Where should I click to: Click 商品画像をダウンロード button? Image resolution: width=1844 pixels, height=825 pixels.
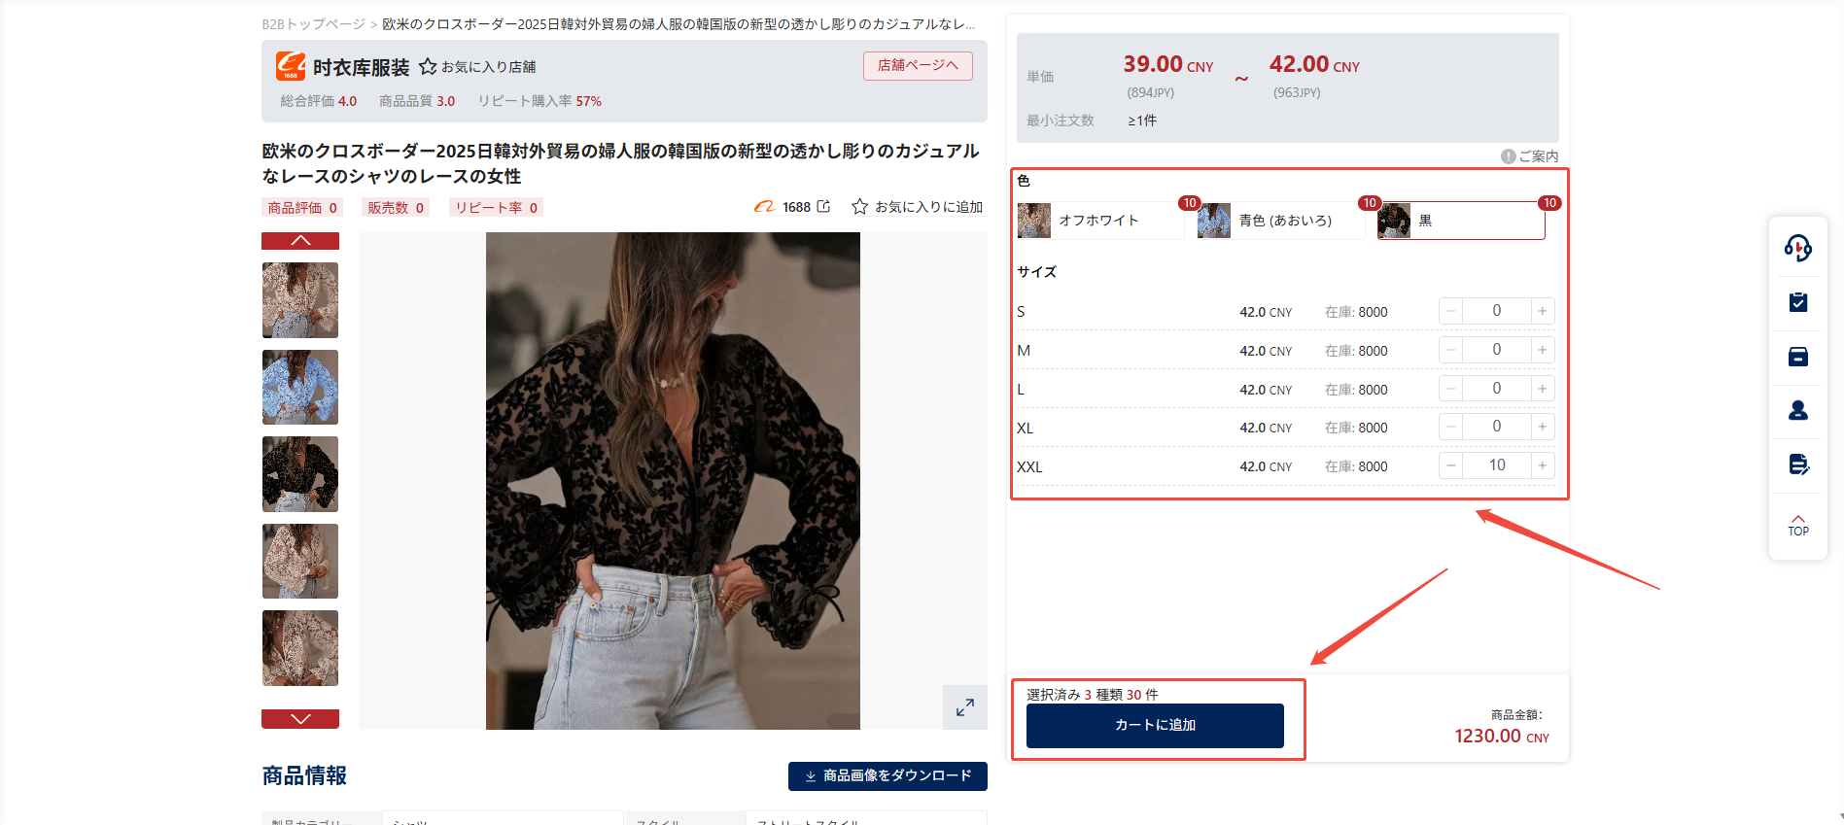887,775
